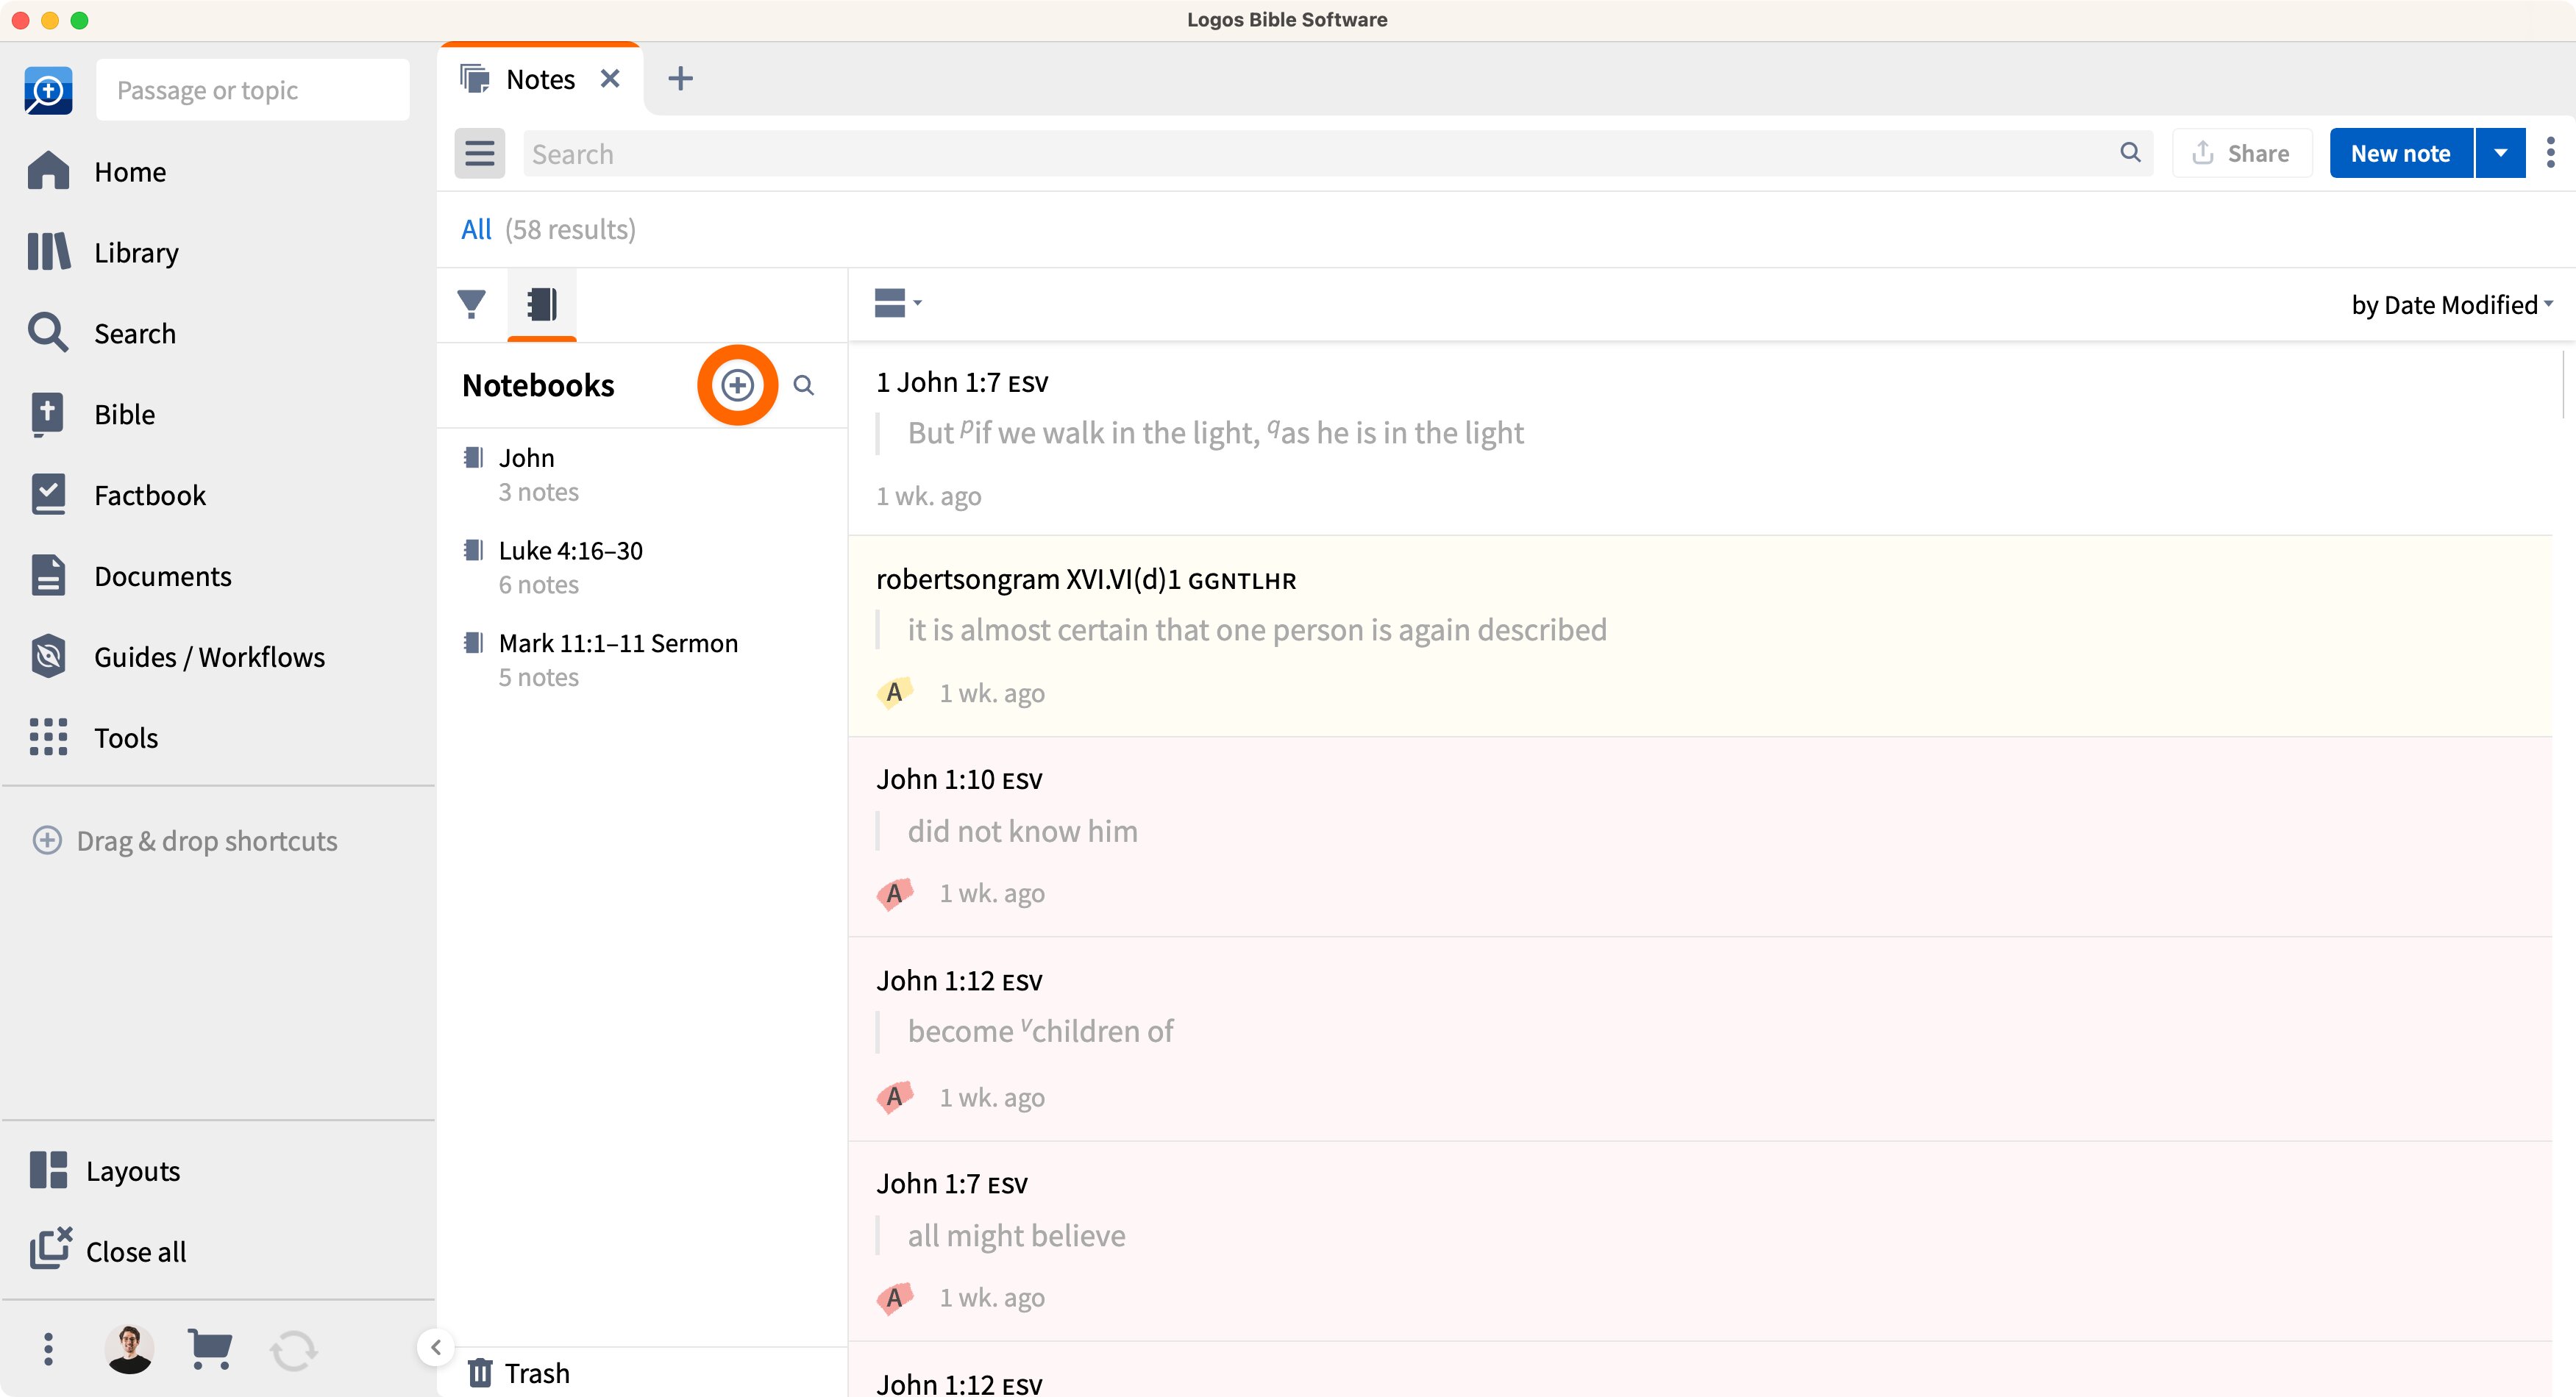Open Tools from the sidebar
The image size is (2576, 1397).
click(94, 737)
